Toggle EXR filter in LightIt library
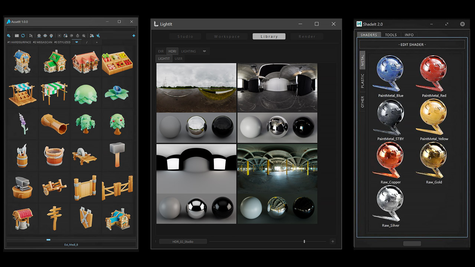This screenshot has width=475, height=267. [161, 51]
